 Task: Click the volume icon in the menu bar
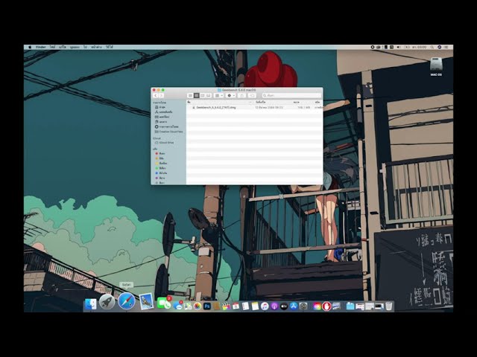(x=399, y=48)
